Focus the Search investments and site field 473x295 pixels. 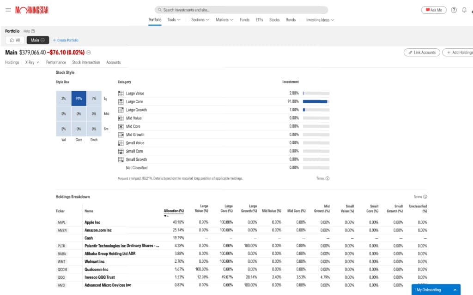pos(241,10)
